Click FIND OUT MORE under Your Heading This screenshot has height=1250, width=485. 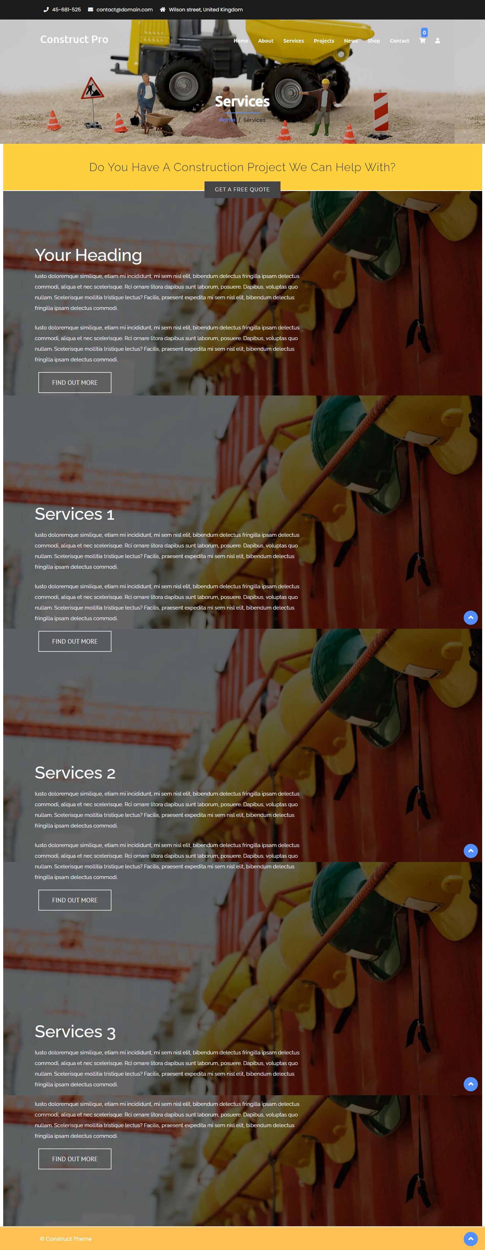[x=75, y=382]
